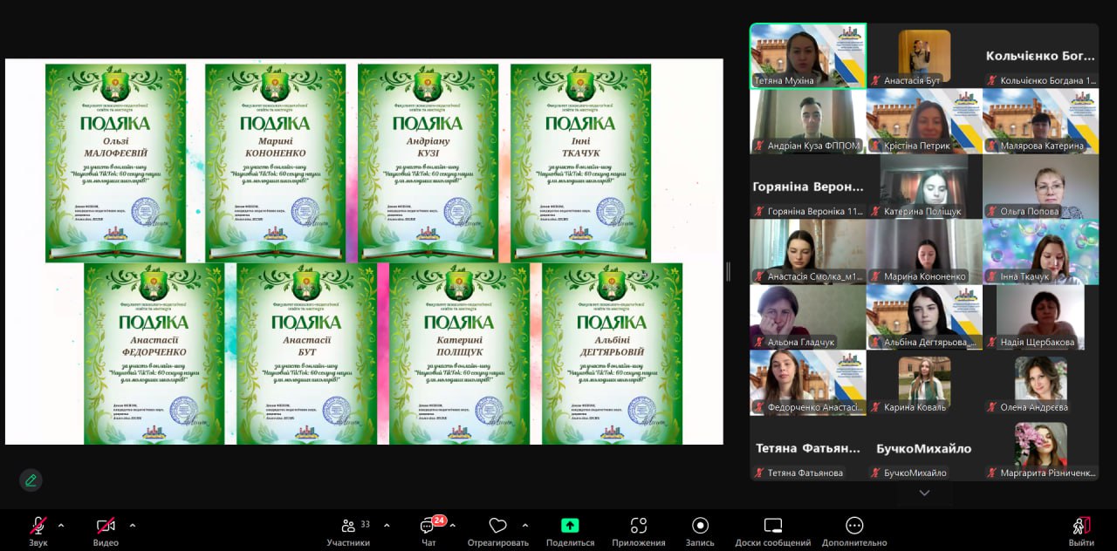Click the panel divider handle beside gallery

(728, 272)
